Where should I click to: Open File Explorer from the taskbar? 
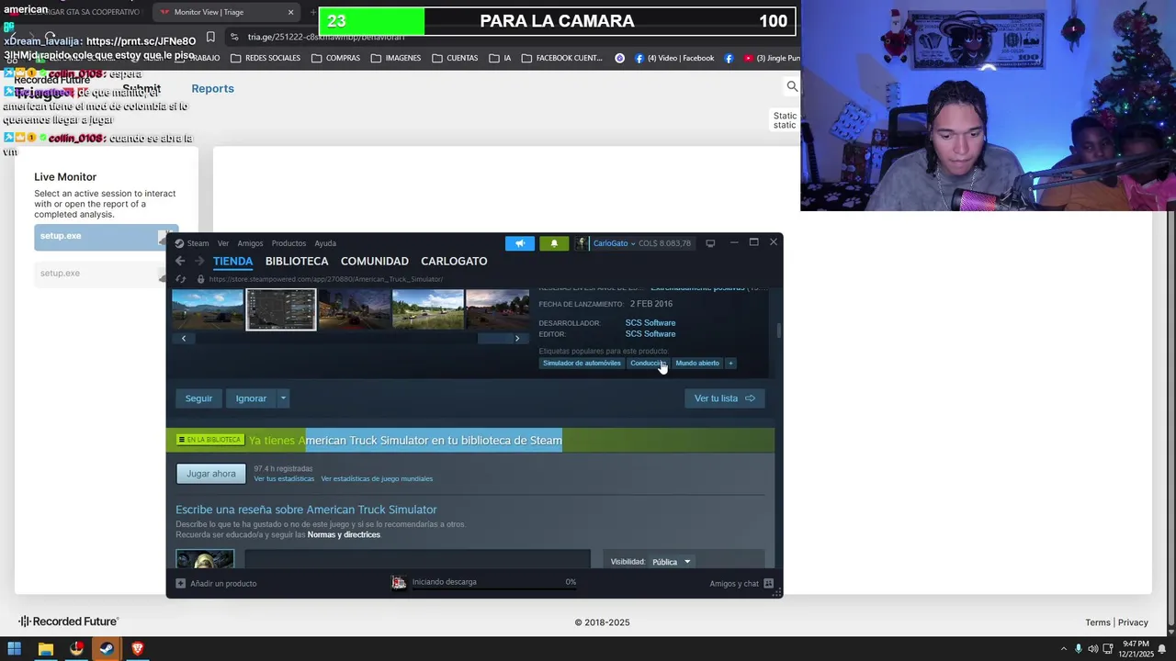[45, 649]
